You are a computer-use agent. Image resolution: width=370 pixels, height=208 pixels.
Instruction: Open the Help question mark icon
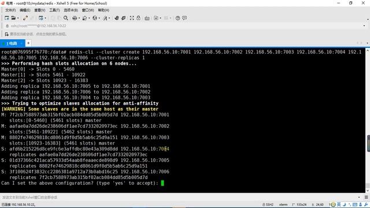(177, 18)
